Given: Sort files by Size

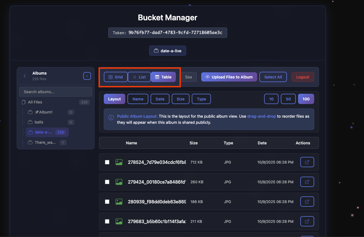Looking at the screenshot, I should pos(181,99).
